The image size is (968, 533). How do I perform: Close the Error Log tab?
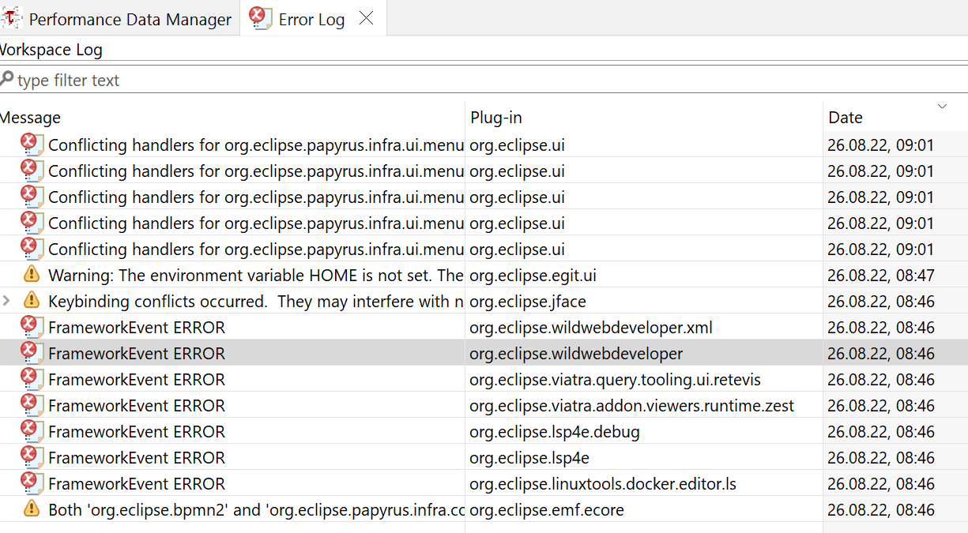click(367, 19)
